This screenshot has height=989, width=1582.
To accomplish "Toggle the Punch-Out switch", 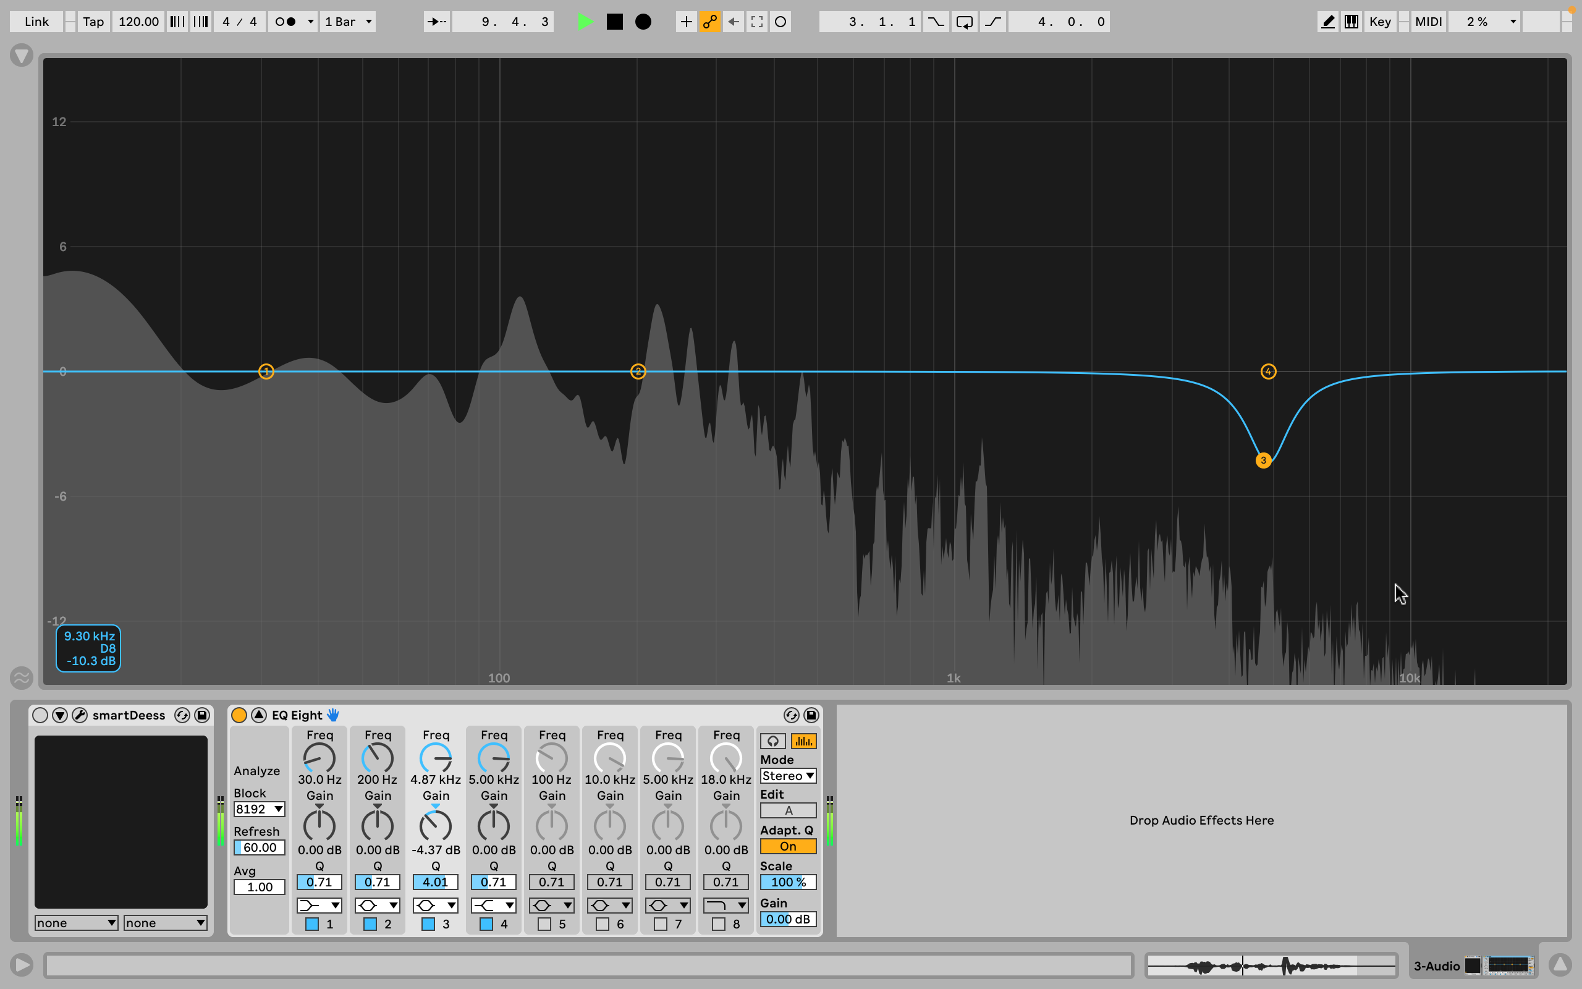I will (x=993, y=22).
